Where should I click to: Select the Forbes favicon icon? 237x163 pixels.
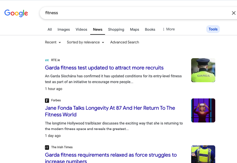click(47, 100)
